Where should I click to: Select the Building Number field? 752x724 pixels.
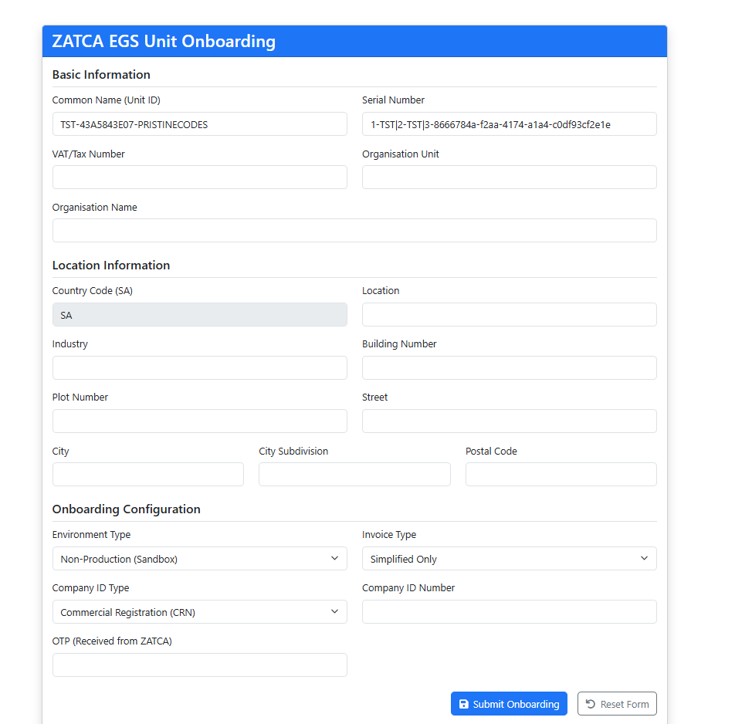pyautogui.click(x=509, y=367)
